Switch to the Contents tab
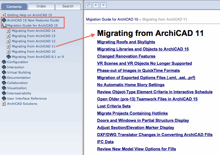The image size is (220, 155). [x=14, y=7]
